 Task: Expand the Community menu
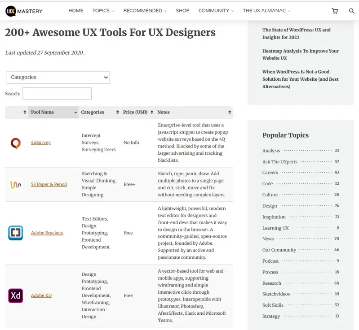point(216,11)
